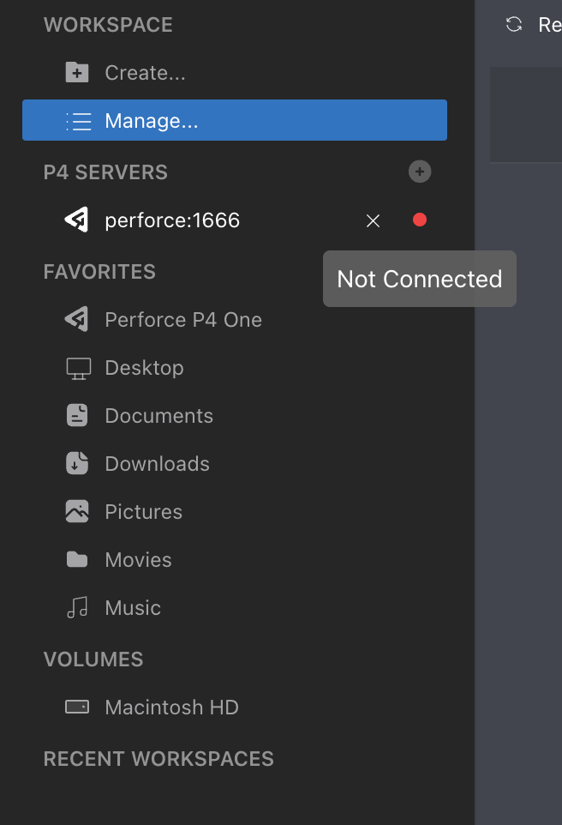Click the refresh icon in top toolbar

(x=514, y=24)
